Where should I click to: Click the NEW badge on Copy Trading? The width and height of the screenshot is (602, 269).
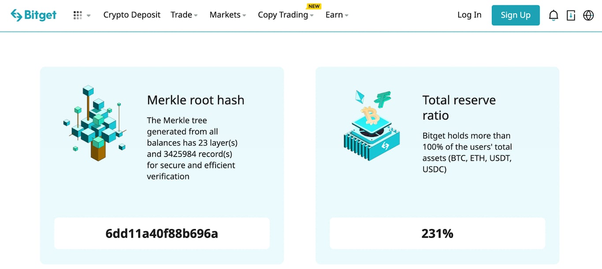point(314,6)
